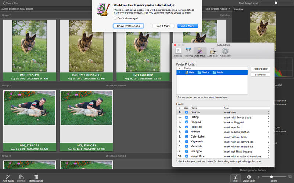Click the Trash Marked icon
Image resolution: width=294 pixels, height=183 pixels.
click(36, 176)
